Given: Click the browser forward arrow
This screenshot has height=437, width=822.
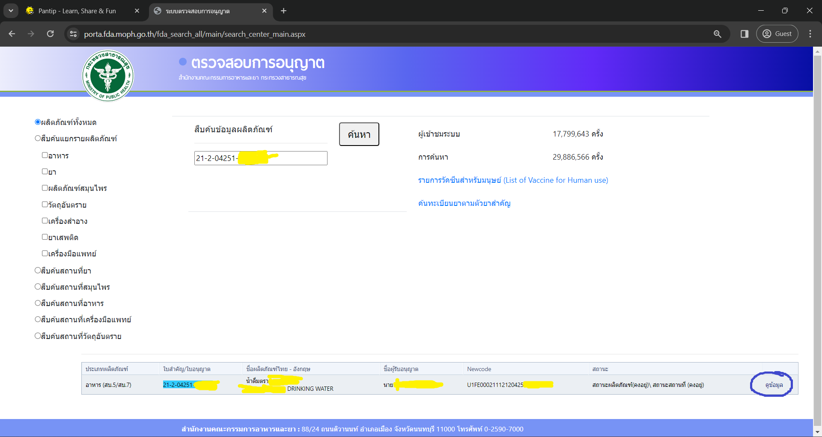Looking at the screenshot, I should (31, 34).
